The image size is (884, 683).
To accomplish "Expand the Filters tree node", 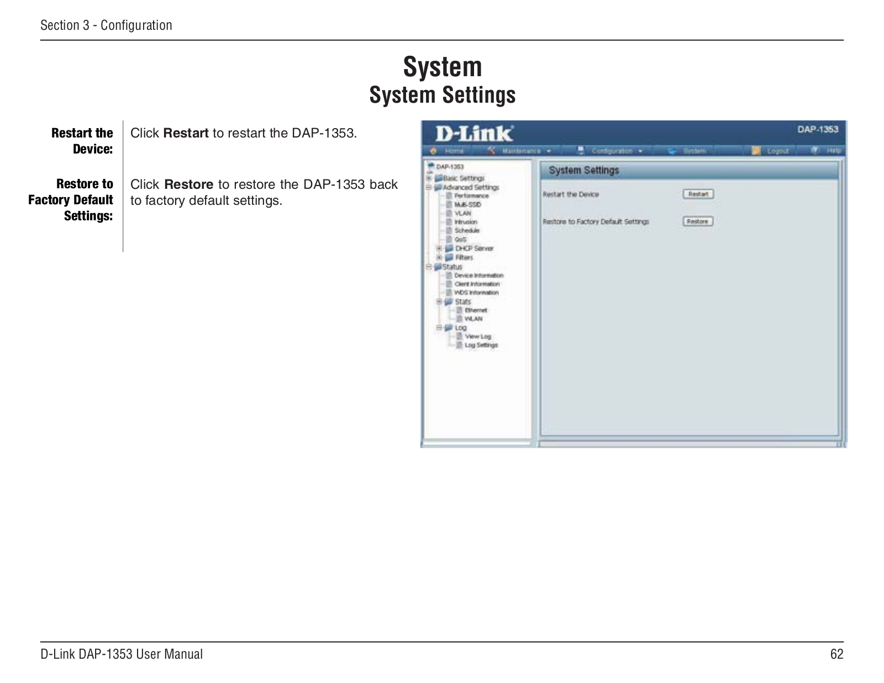I will tap(439, 257).
